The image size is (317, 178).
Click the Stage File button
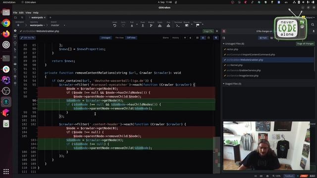coord(208,31)
